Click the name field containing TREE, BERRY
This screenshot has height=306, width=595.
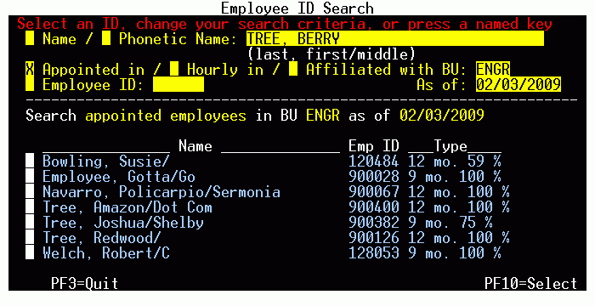(x=395, y=39)
